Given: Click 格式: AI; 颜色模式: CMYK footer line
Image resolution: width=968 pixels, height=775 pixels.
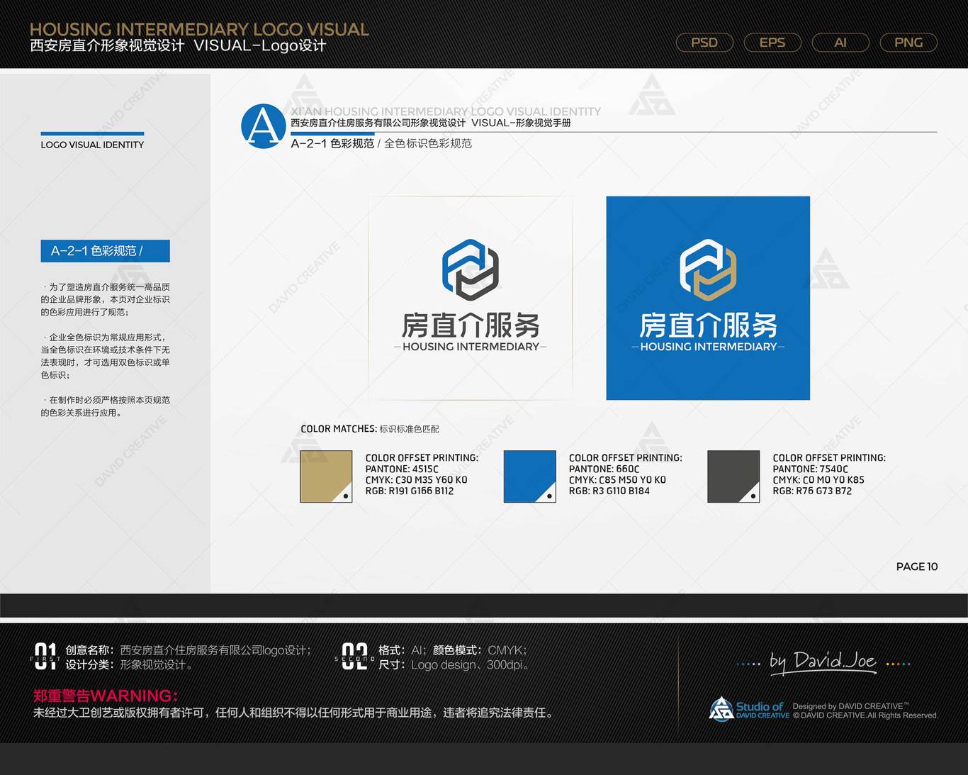Looking at the screenshot, I should click(453, 650).
